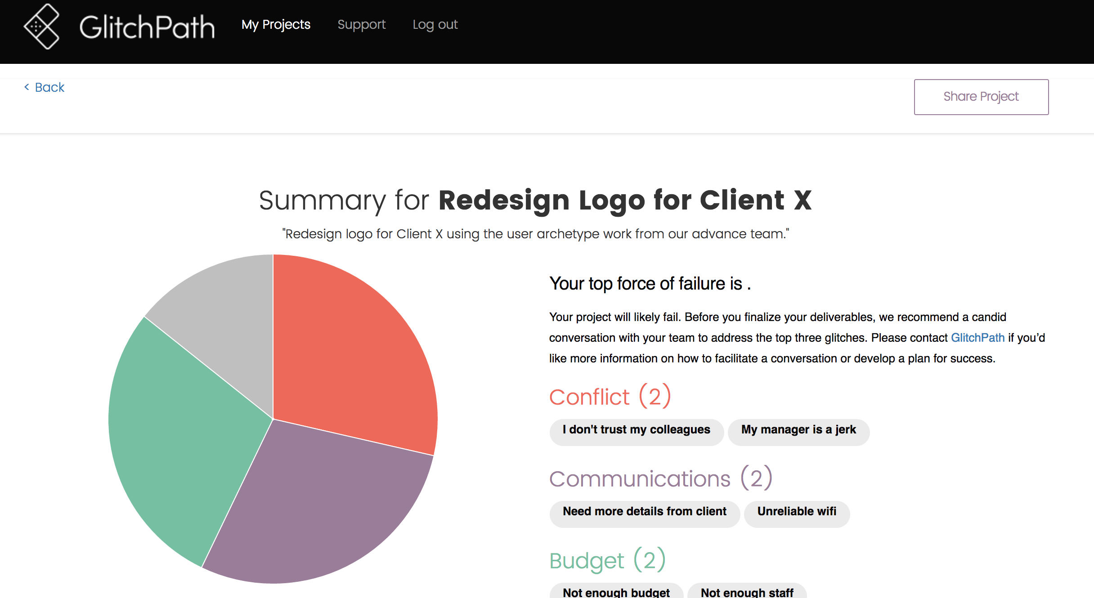Image resolution: width=1094 pixels, height=598 pixels.
Task: Click the "Need more details from client" tag
Action: coord(644,512)
